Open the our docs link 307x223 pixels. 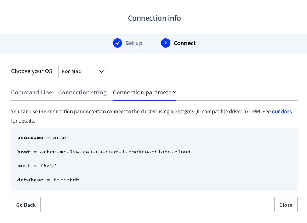[282, 111]
